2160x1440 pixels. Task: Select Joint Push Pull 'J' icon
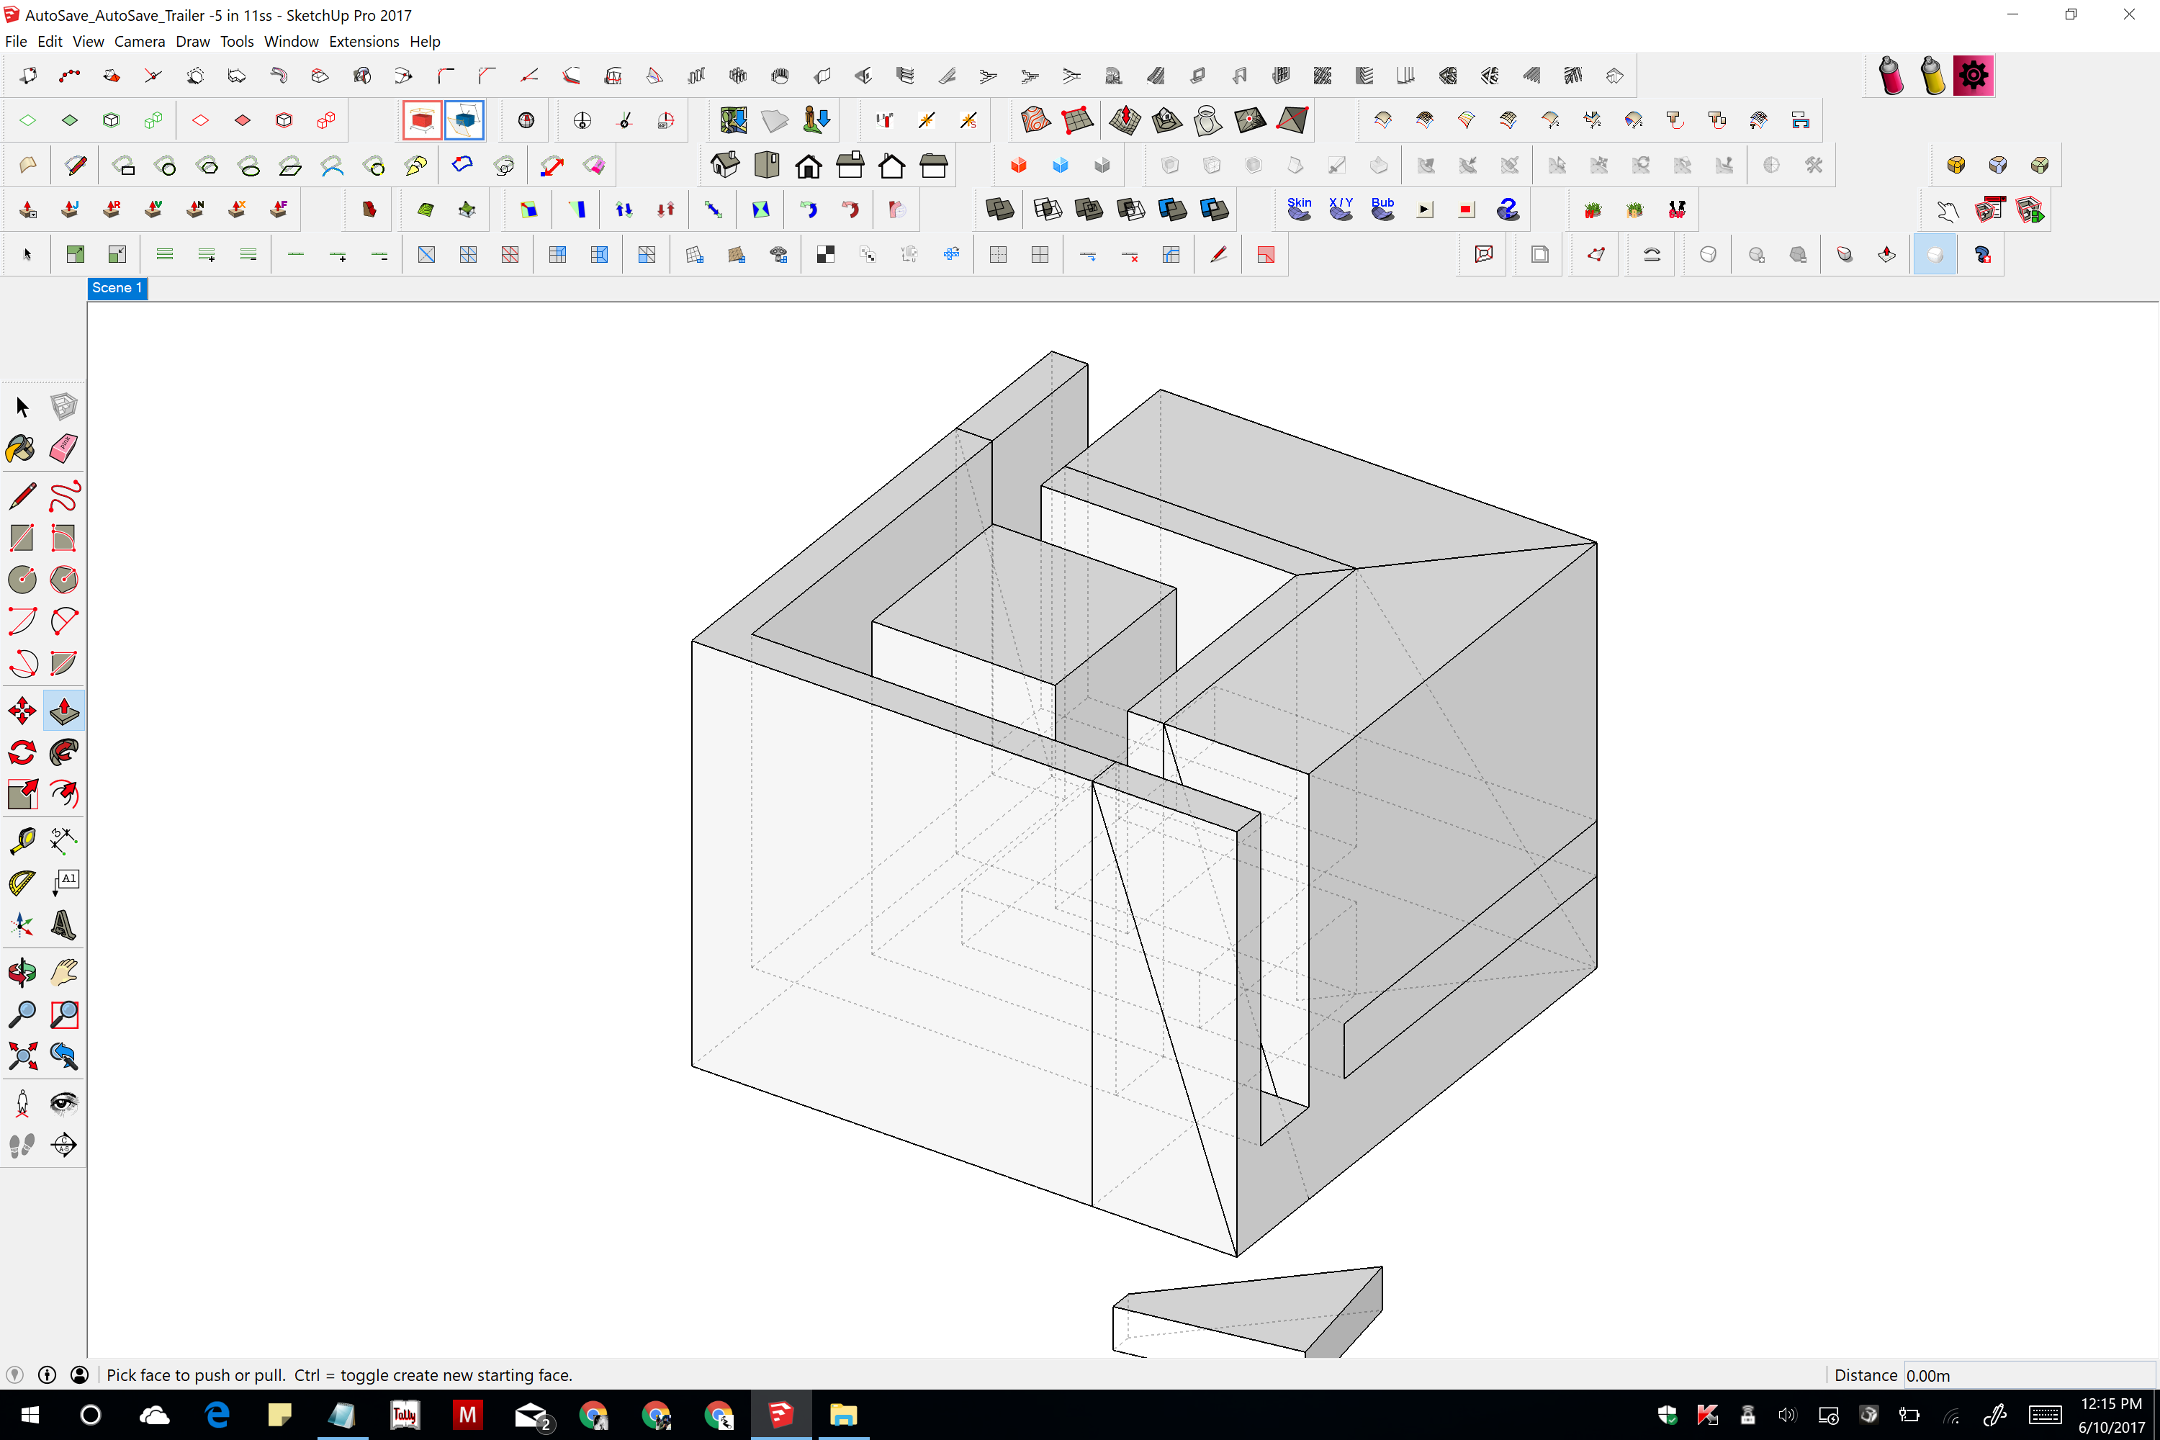70,210
